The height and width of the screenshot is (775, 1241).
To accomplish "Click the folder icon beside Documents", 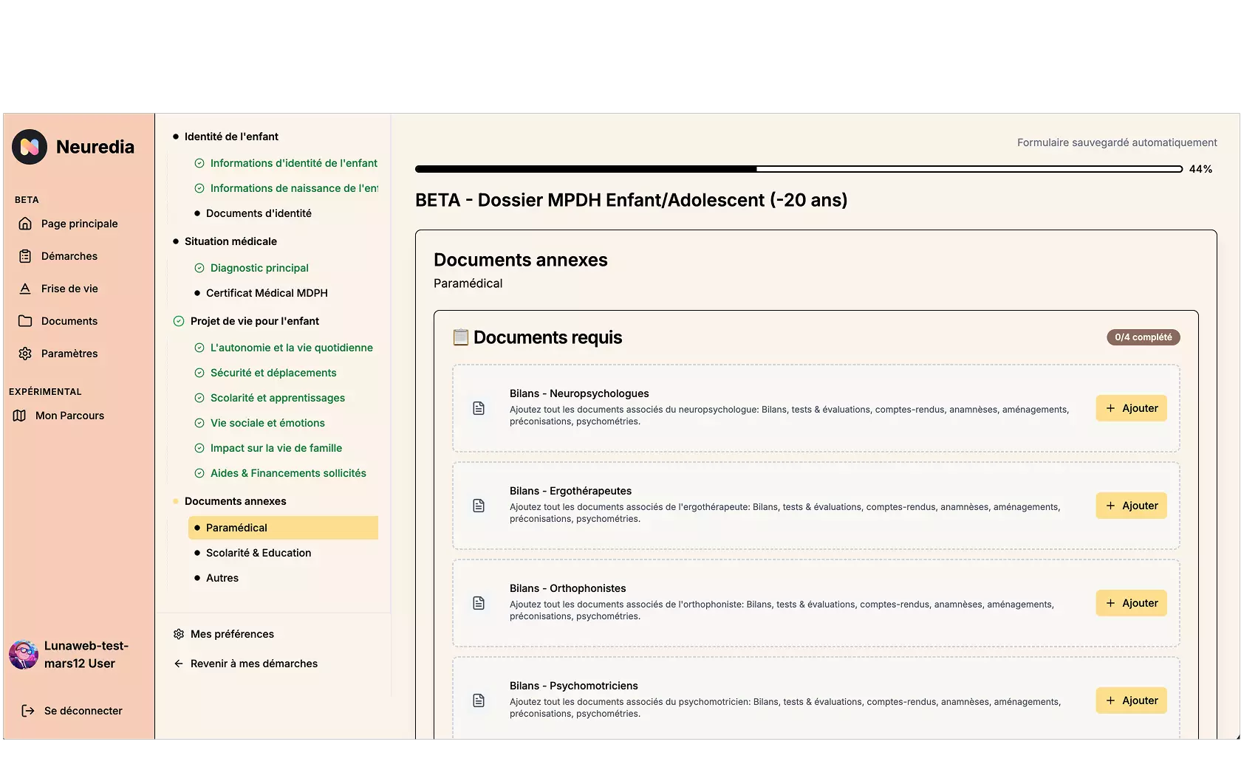I will 25,321.
